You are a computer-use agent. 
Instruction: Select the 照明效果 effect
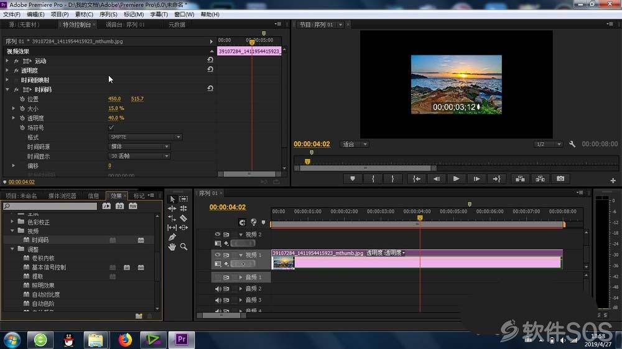(43, 285)
